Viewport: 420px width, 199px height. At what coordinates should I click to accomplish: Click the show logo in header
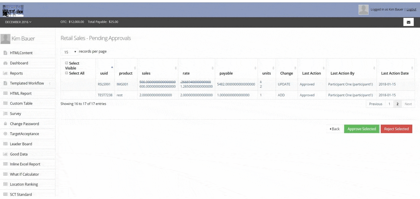point(13,11)
